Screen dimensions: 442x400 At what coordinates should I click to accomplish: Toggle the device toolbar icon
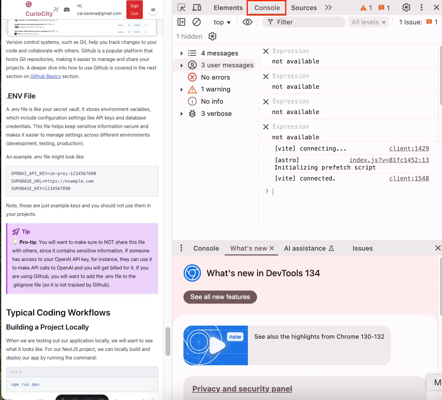[197, 8]
